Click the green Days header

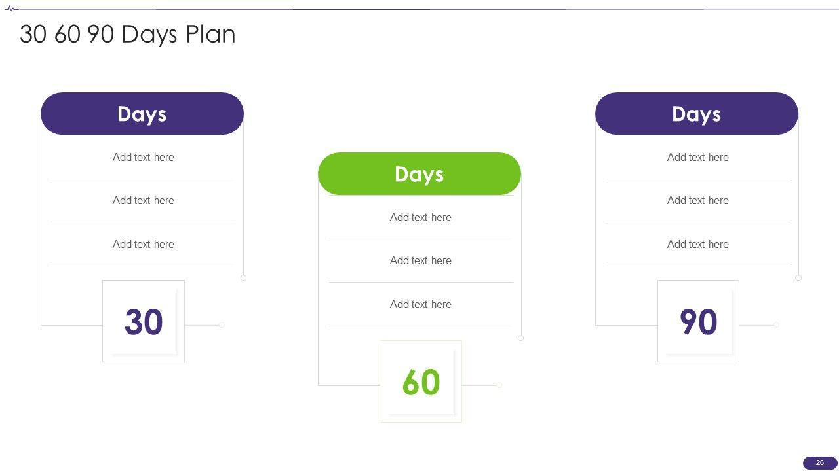click(419, 174)
